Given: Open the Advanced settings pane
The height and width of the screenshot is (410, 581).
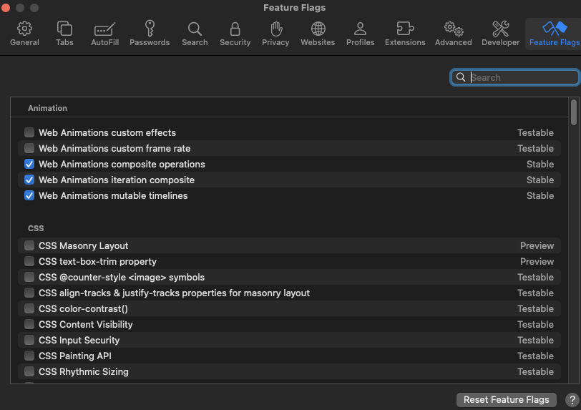Looking at the screenshot, I should click(453, 34).
